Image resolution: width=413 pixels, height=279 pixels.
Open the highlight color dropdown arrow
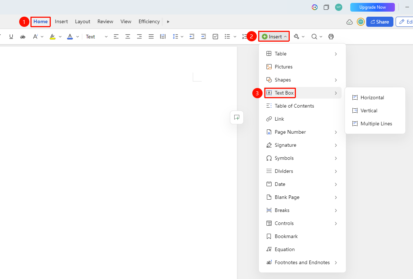[x=60, y=37]
